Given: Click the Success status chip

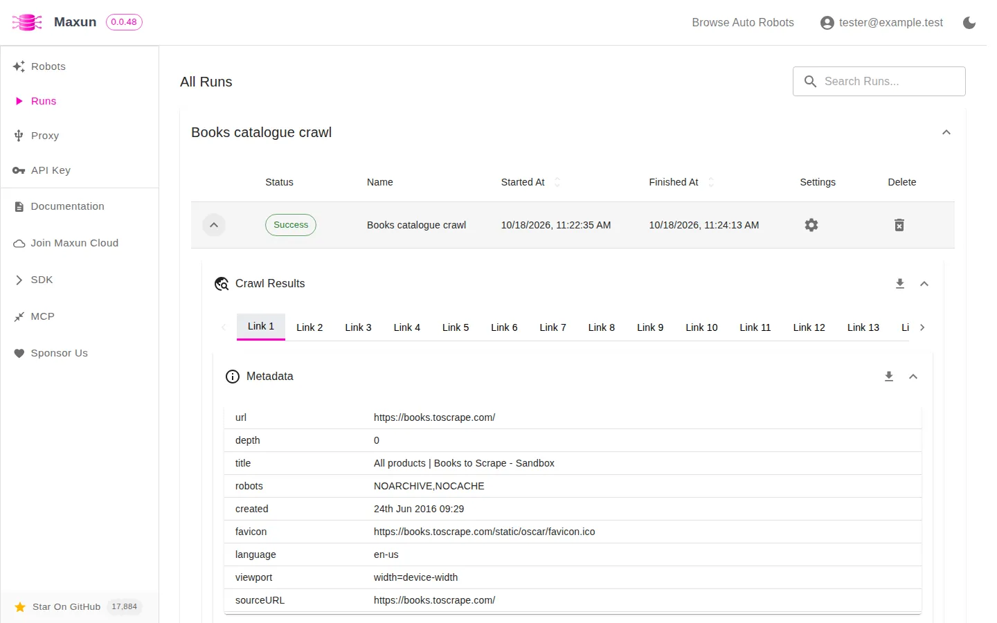Looking at the screenshot, I should coord(291,225).
